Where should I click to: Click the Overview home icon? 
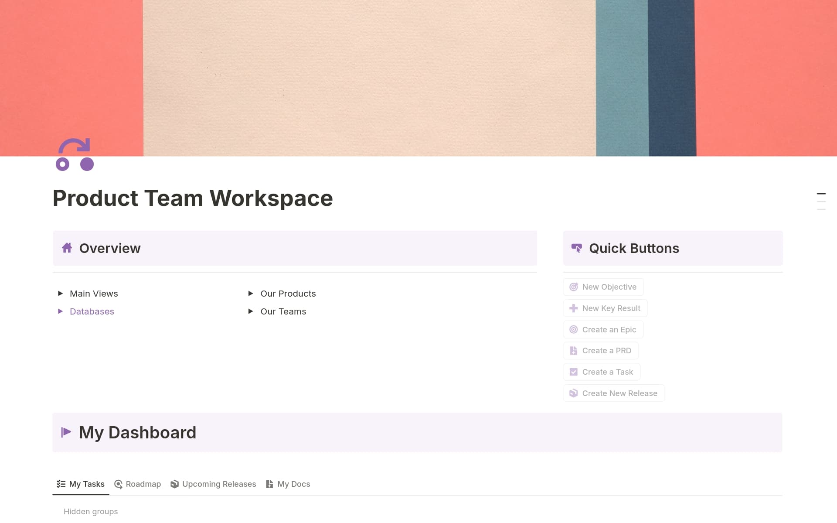click(x=68, y=248)
